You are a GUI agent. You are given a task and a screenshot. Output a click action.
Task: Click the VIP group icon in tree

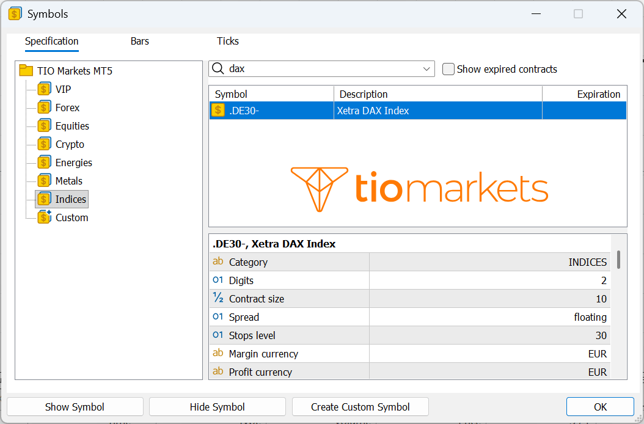(x=45, y=89)
